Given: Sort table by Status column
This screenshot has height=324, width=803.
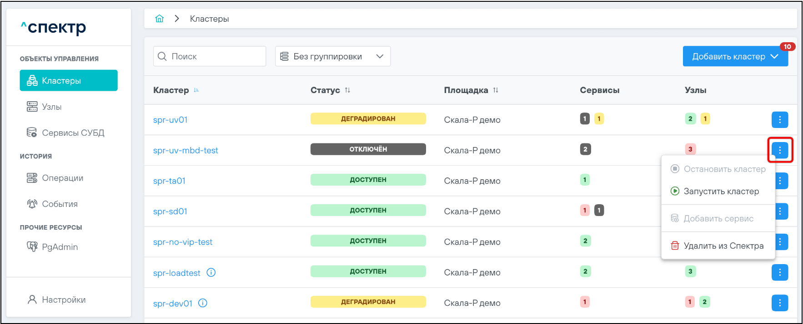Looking at the screenshot, I should [x=347, y=90].
